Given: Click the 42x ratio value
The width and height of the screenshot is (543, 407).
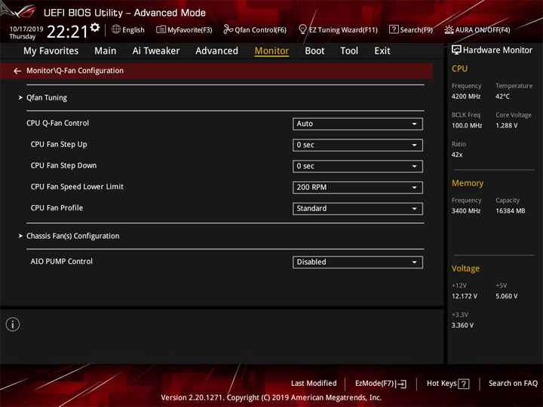Looking at the screenshot, I should click(x=457, y=155).
